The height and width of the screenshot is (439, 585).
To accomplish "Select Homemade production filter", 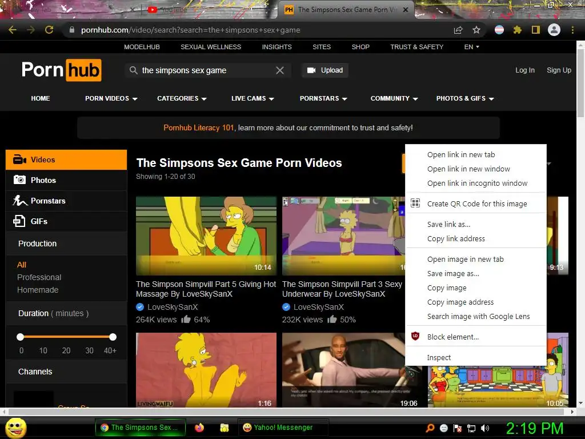I will click(38, 290).
